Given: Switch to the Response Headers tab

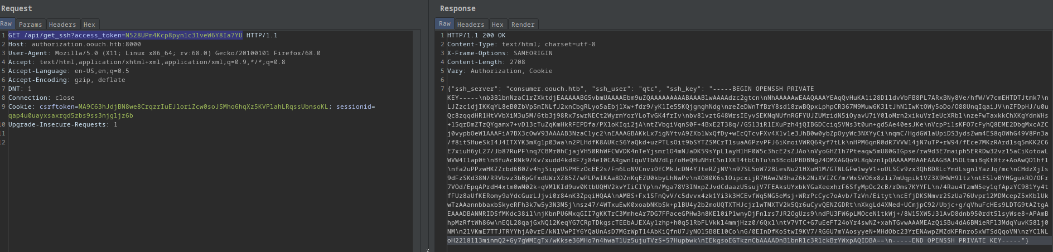Looking at the screenshot, I should tap(471, 25).
